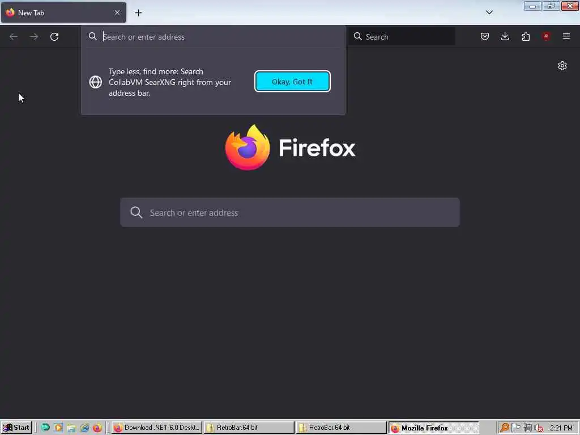Launch Internet Explorer quick launch icon
The height and width of the screenshot is (435, 580).
(85, 428)
